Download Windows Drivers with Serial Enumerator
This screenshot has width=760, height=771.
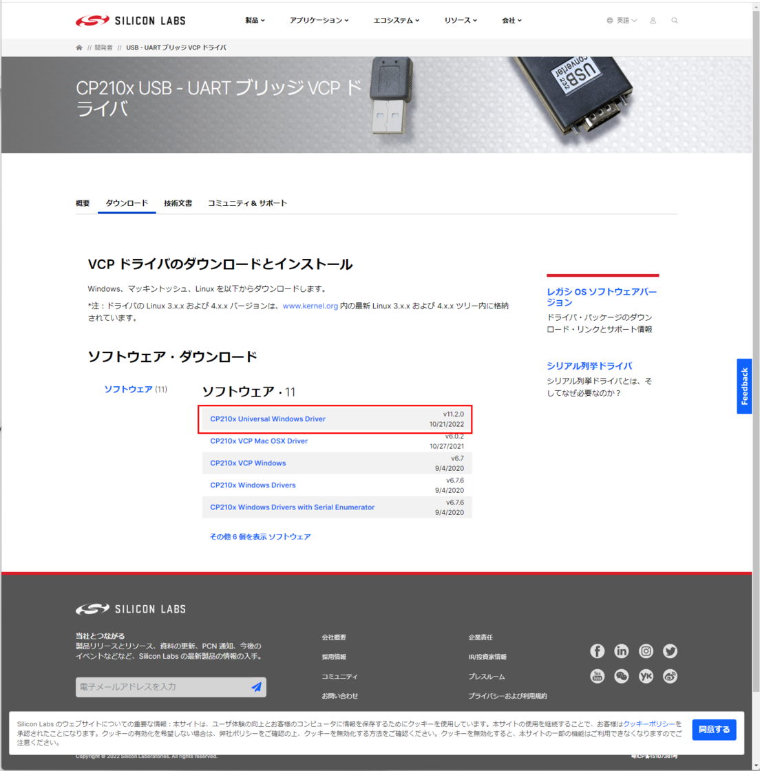(293, 507)
